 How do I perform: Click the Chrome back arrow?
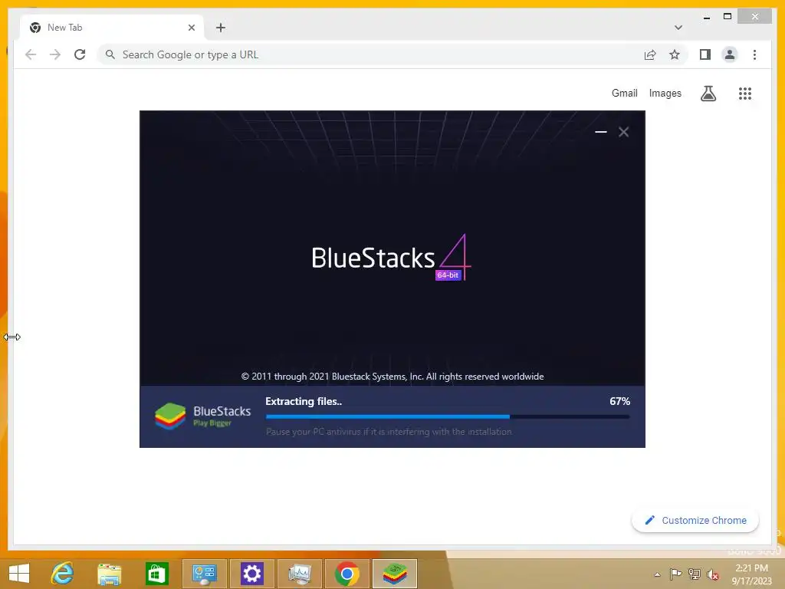point(31,54)
